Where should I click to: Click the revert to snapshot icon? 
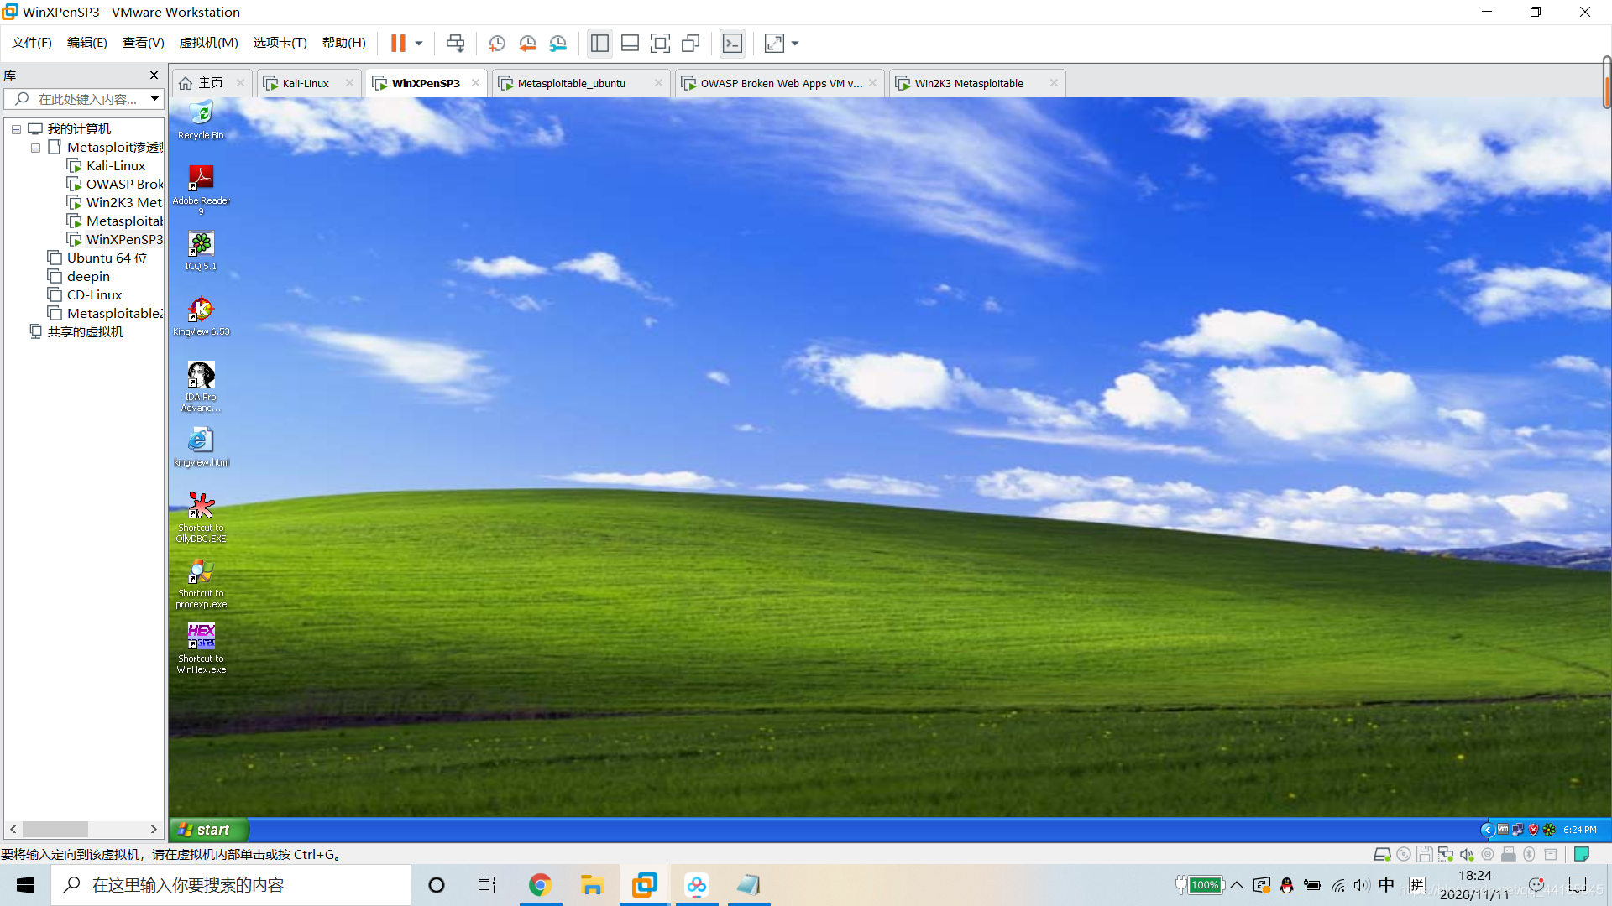[x=527, y=43]
